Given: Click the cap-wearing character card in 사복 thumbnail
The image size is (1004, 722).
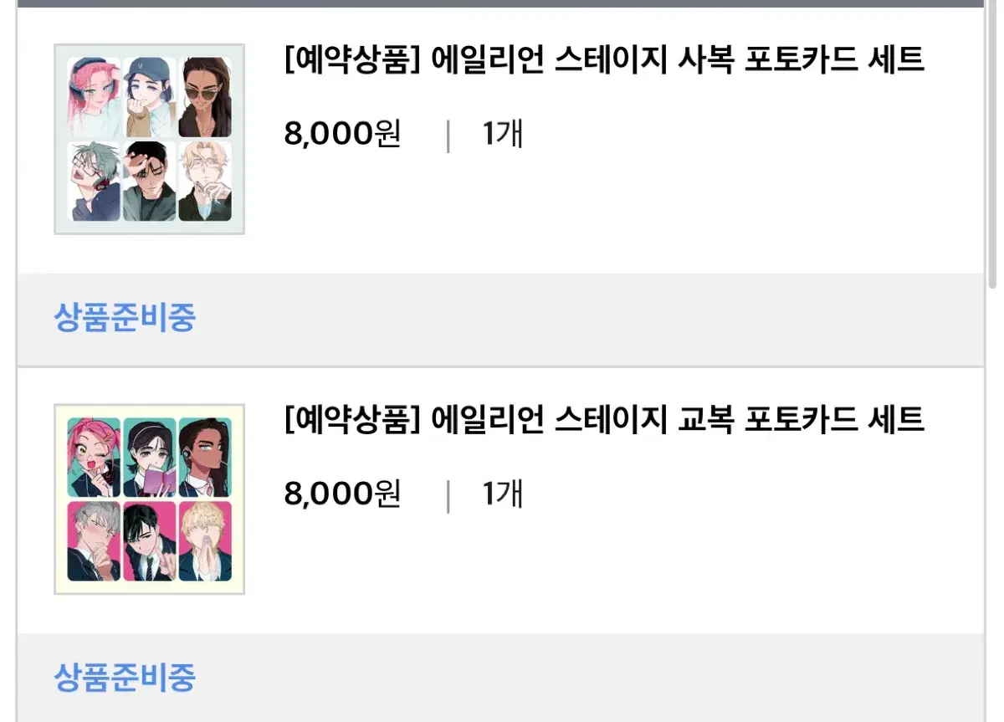Looking at the screenshot, I should point(150,97).
